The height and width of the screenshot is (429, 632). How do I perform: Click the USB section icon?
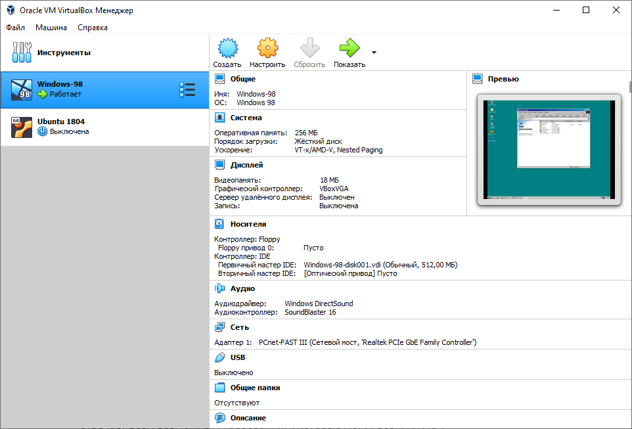click(x=219, y=357)
